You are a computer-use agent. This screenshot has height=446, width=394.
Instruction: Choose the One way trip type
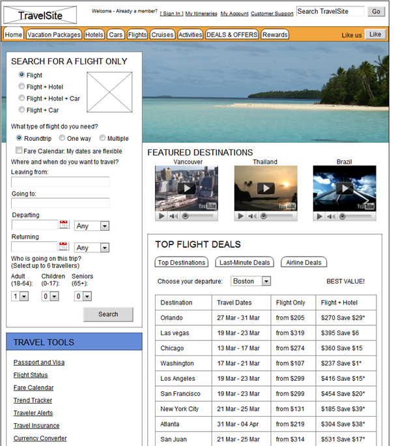coord(63,138)
